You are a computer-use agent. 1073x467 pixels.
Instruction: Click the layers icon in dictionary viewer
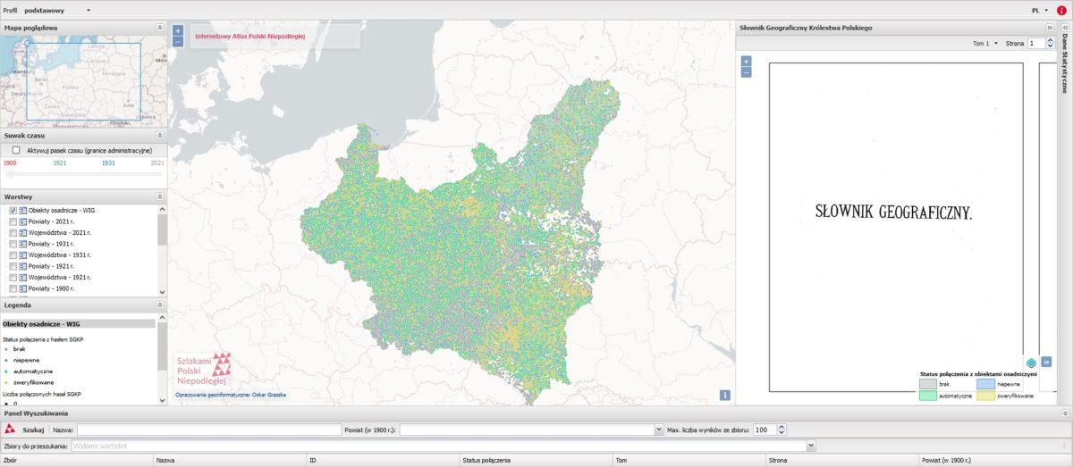click(x=1031, y=363)
